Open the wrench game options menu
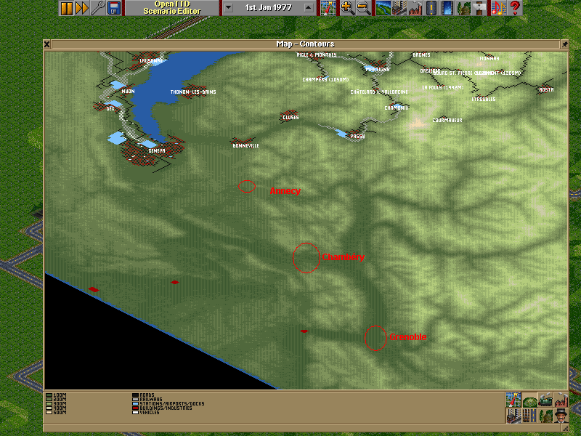Screen dimensions: 581x436 (98, 8)
